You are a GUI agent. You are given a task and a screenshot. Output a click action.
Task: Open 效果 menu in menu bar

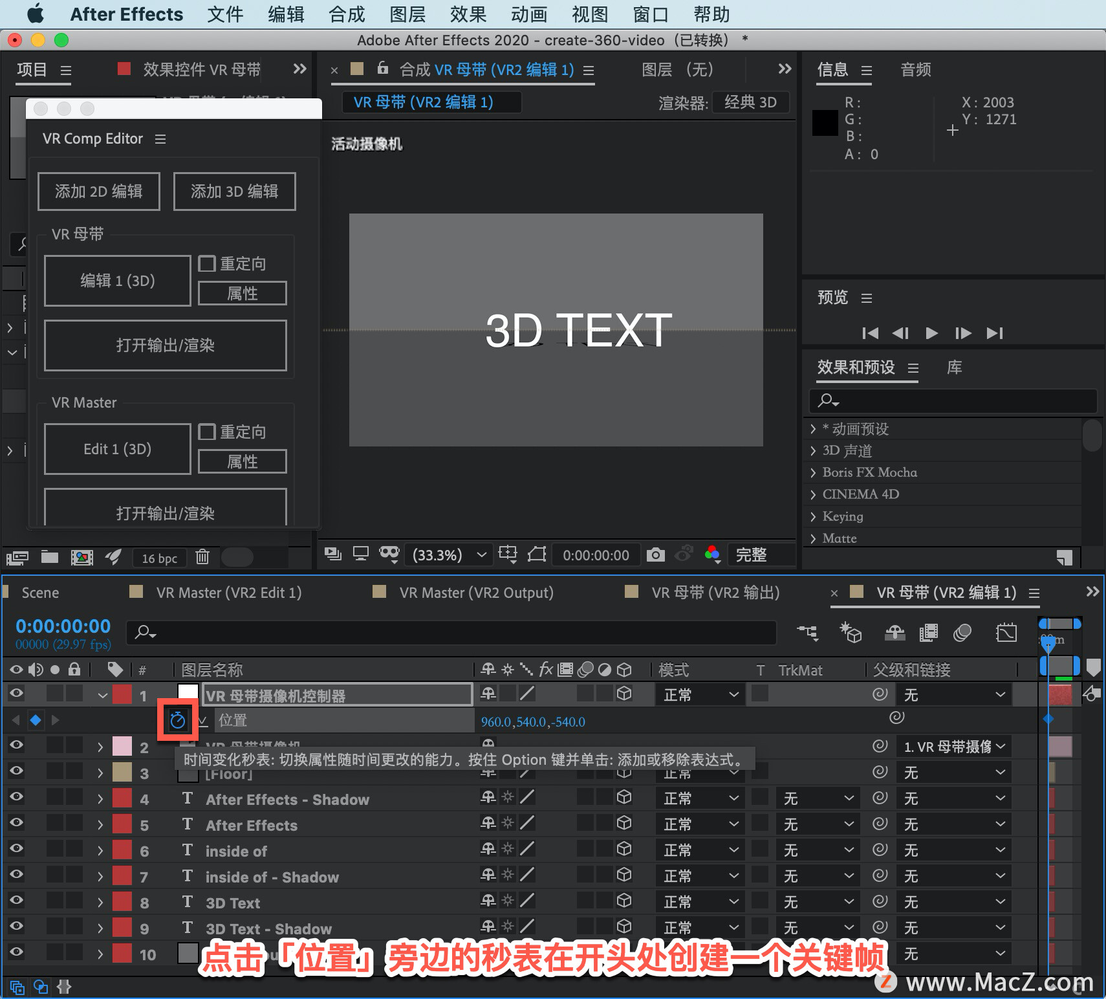(468, 14)
